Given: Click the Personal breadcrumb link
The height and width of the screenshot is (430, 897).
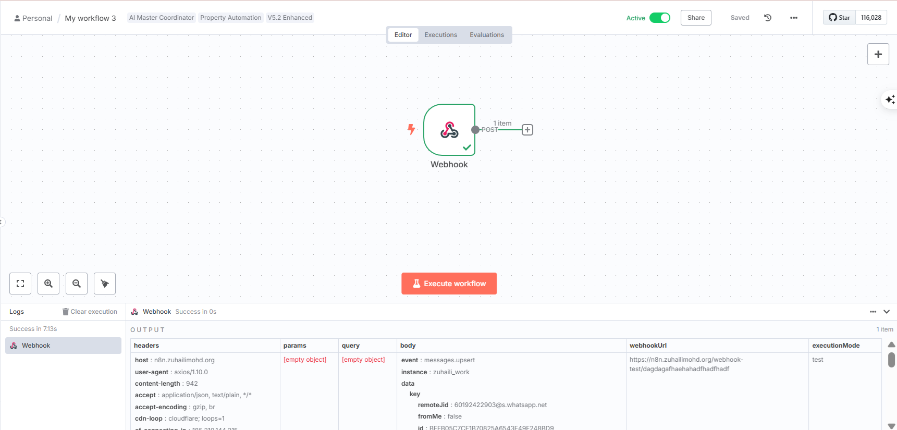Looking at the screenshot, I should click(33, 18).
